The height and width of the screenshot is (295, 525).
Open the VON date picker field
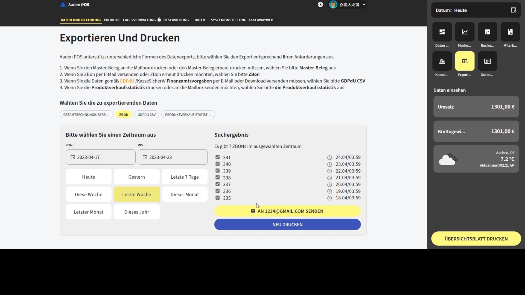coord(100,157)
